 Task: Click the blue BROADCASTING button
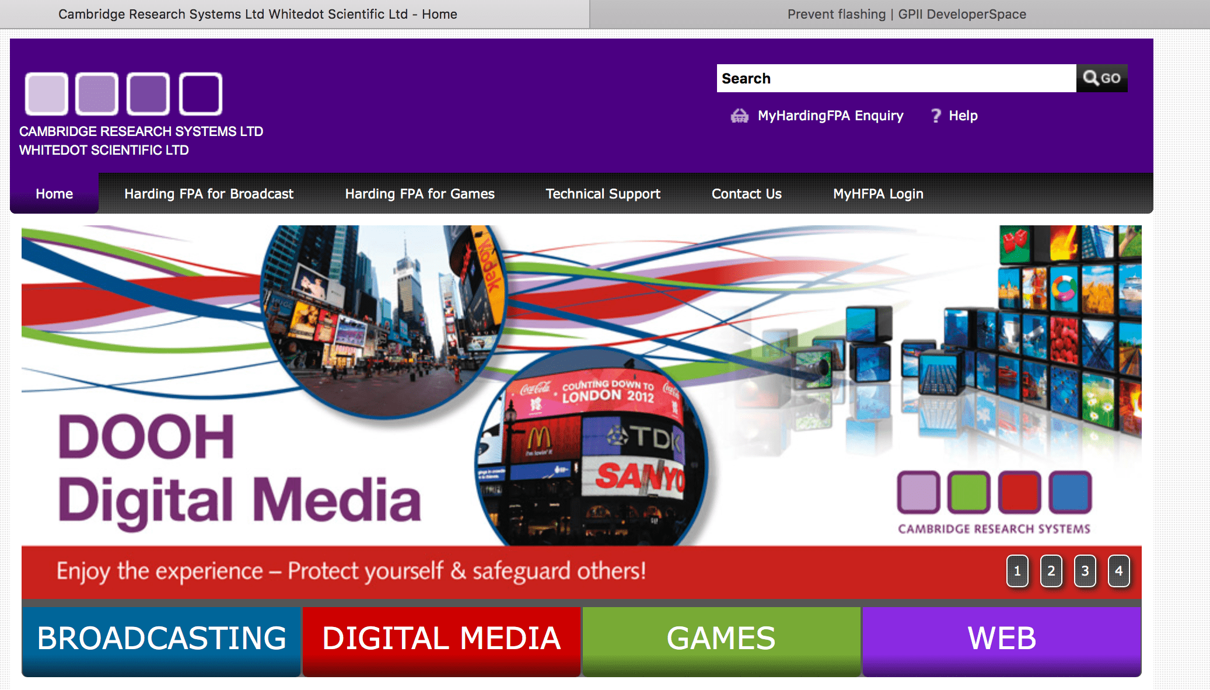point(162,639)
